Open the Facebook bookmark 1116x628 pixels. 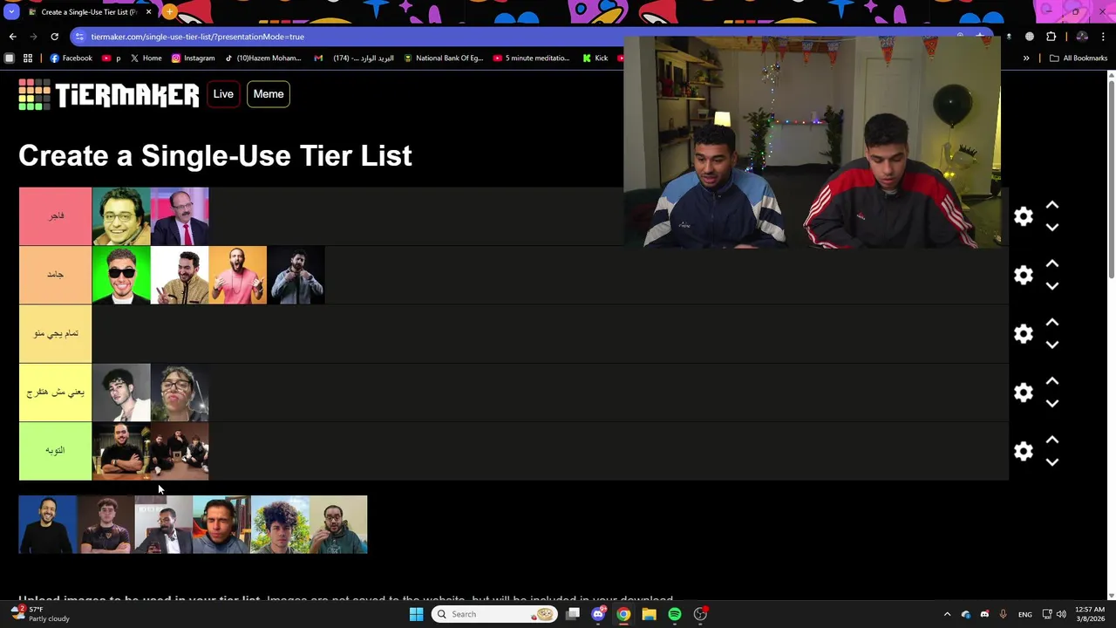point(71,58)
